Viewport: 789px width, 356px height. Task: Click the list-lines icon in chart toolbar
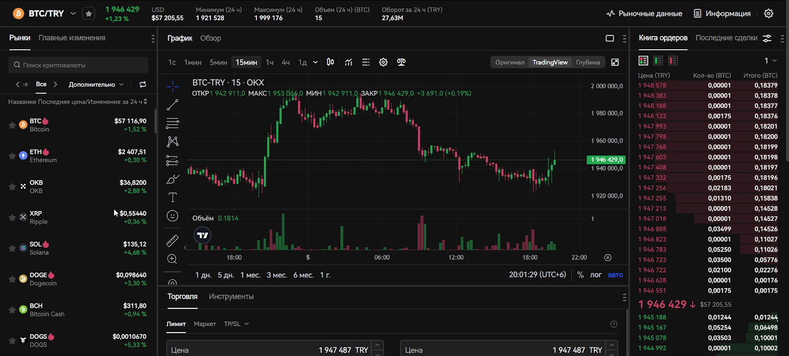366,62
